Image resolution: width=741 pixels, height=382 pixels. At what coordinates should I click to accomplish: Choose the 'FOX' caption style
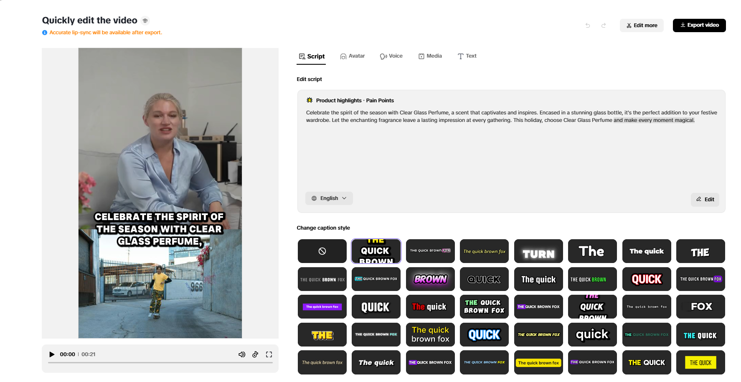tap(700, 307)
